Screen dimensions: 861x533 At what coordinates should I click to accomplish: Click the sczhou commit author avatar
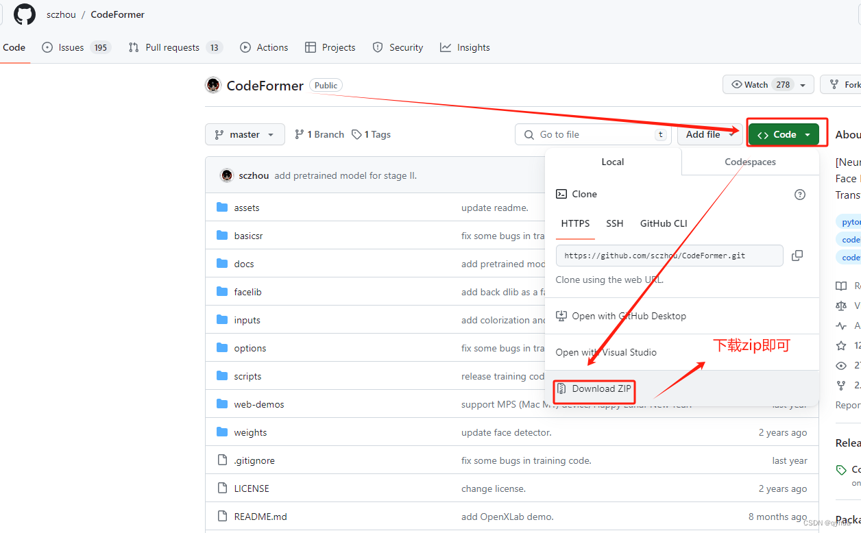tap(227, 175)
